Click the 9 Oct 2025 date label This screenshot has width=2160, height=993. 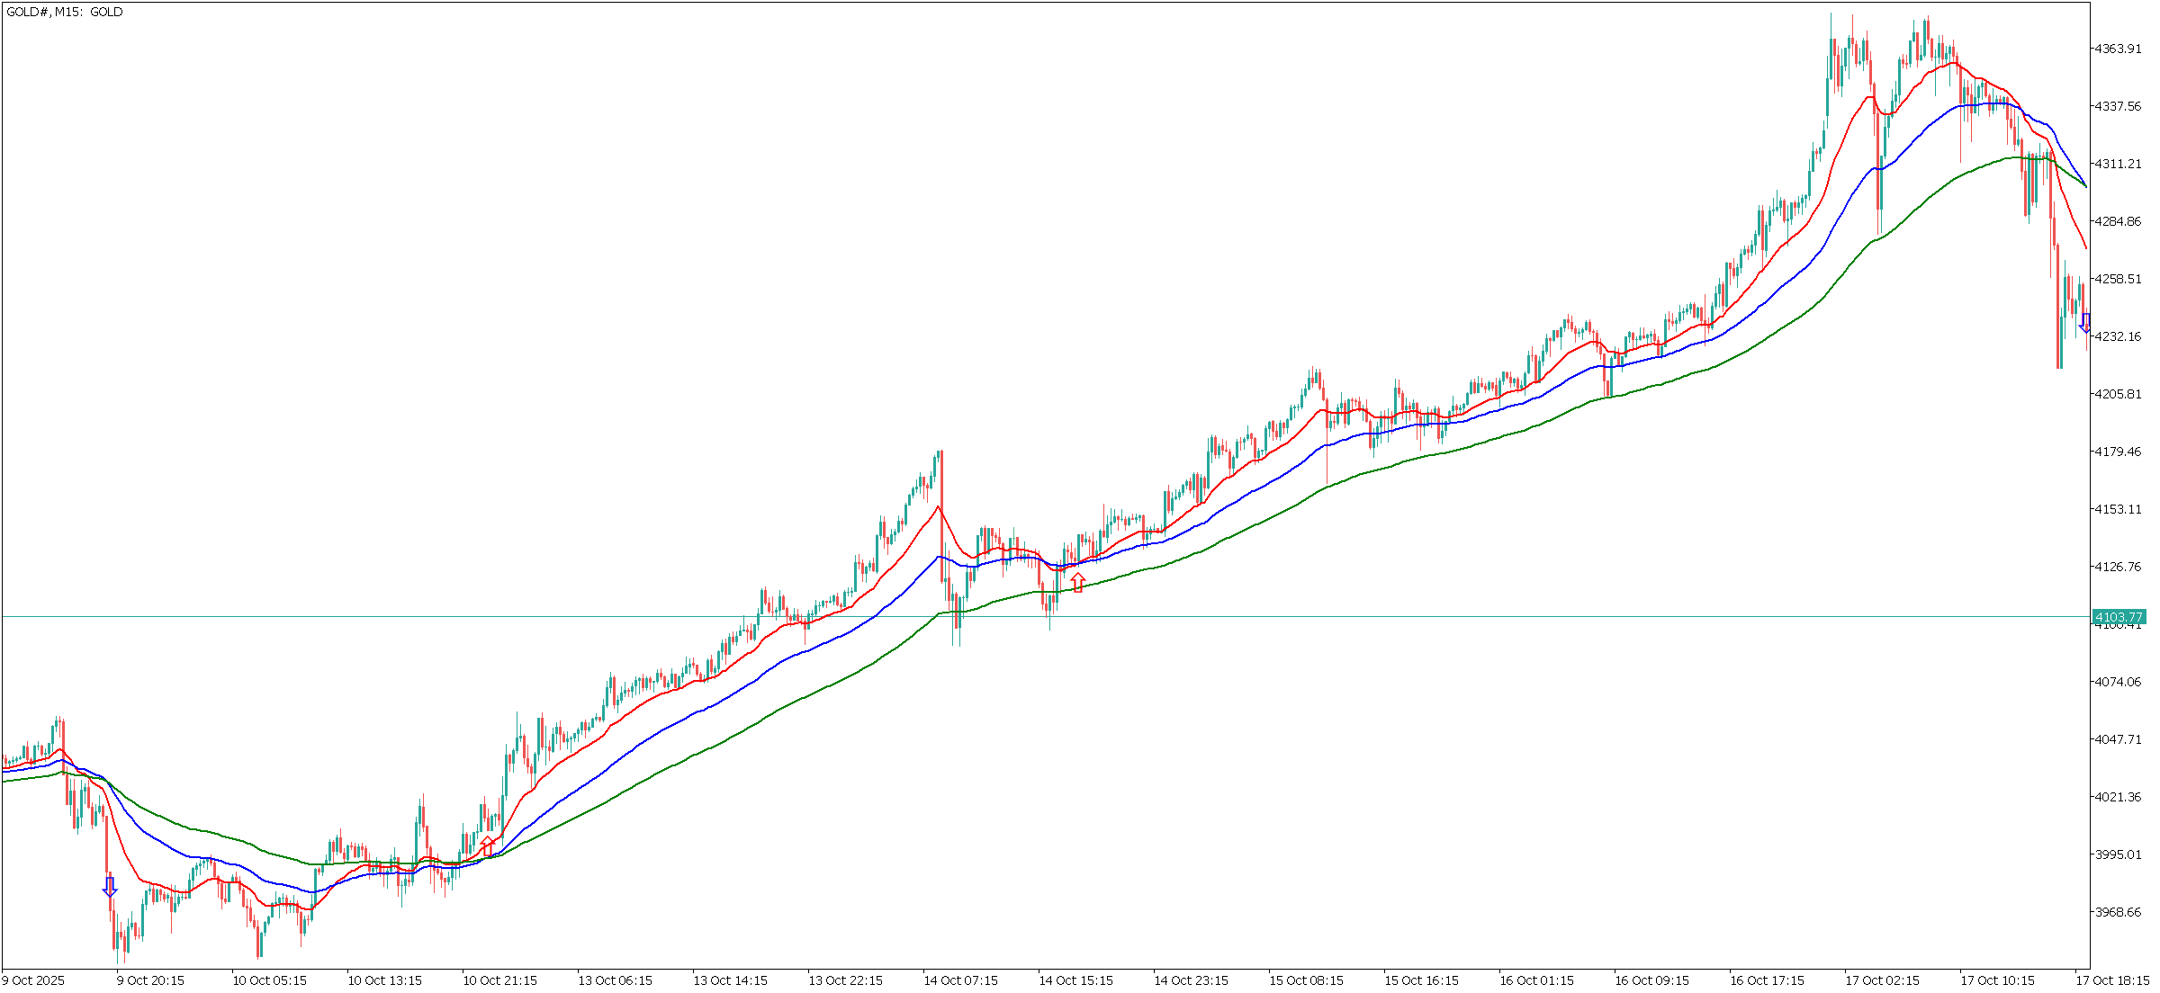click(33, 980)
